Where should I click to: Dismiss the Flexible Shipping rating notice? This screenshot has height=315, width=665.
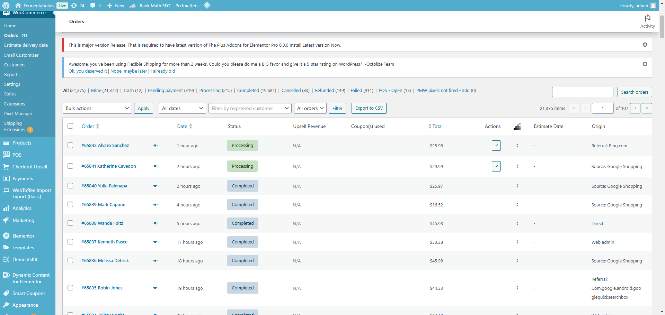click(645, 64)
